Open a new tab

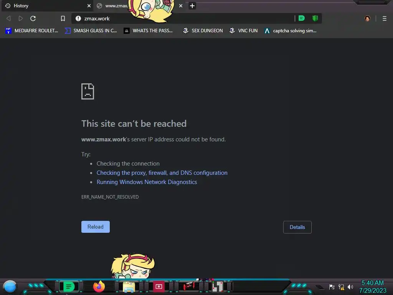[x=192, y=5]
